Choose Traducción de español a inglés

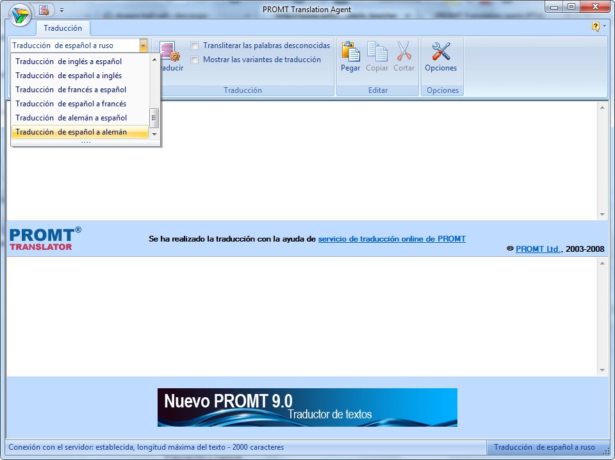pyautogui.click(x=80, y=76)
